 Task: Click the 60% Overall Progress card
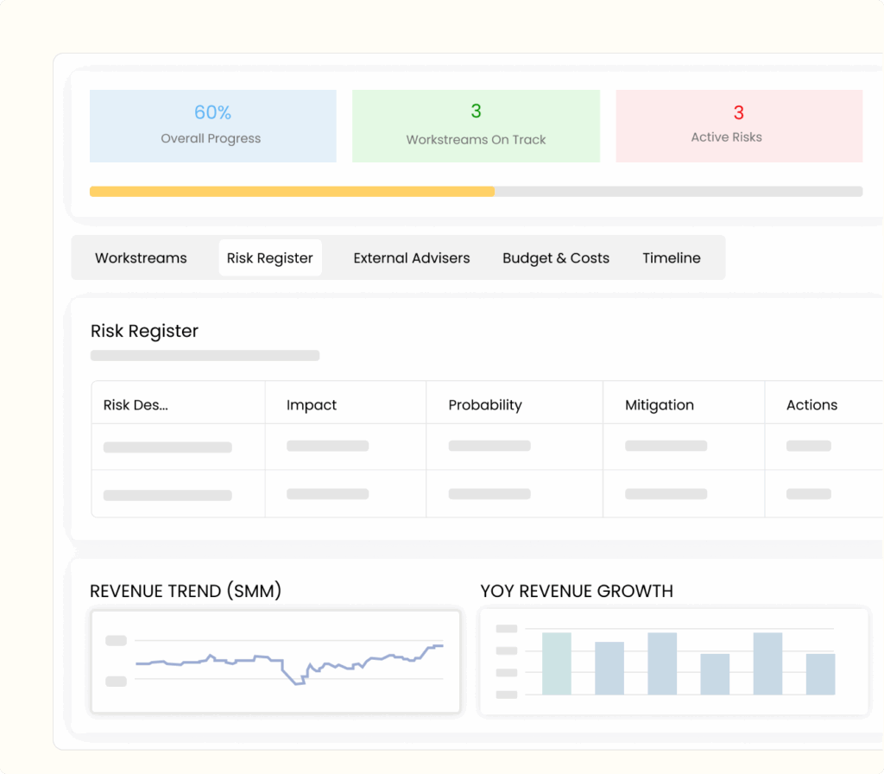[212, 126]
